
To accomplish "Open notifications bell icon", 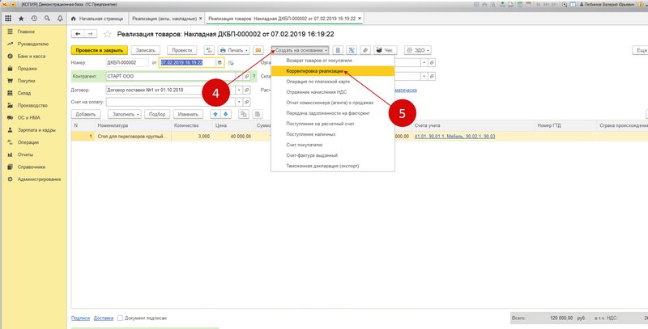I will pyautogui.click(x=60, y=19).
